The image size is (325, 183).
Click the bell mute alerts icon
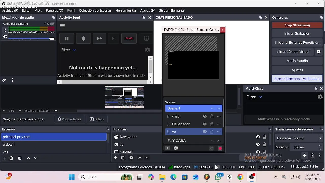[83, 38]
